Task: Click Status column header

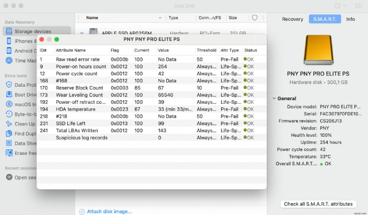Action: click(x=251, y=50)
